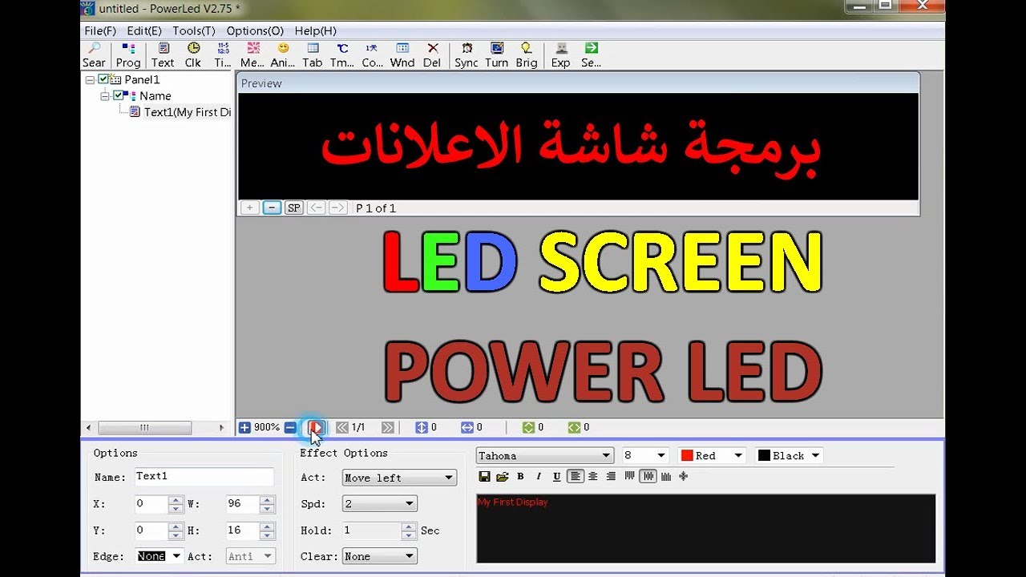Zoom in with the plus beside 900%
This screenshot has height=577, width=1026.
245,428
